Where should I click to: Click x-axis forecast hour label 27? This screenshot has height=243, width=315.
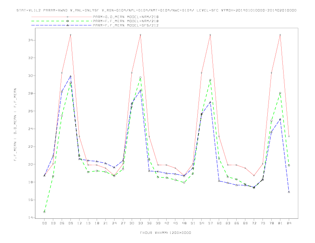coord(123,223)
